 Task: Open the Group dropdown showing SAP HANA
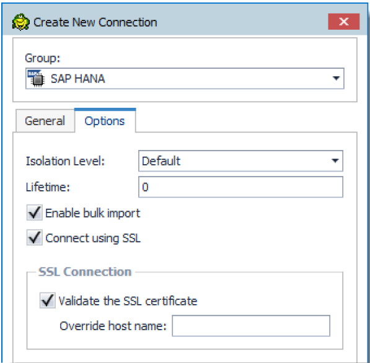(x=185, y=79)
